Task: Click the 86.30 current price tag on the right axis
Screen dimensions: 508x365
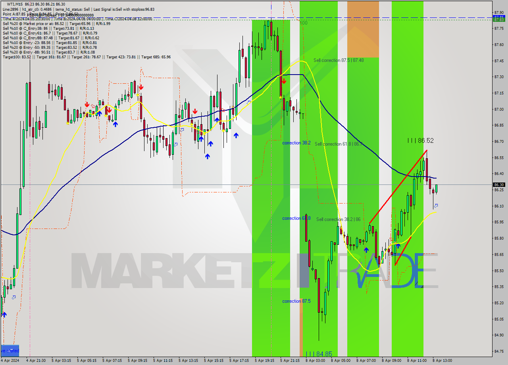Action: point(499,184)
